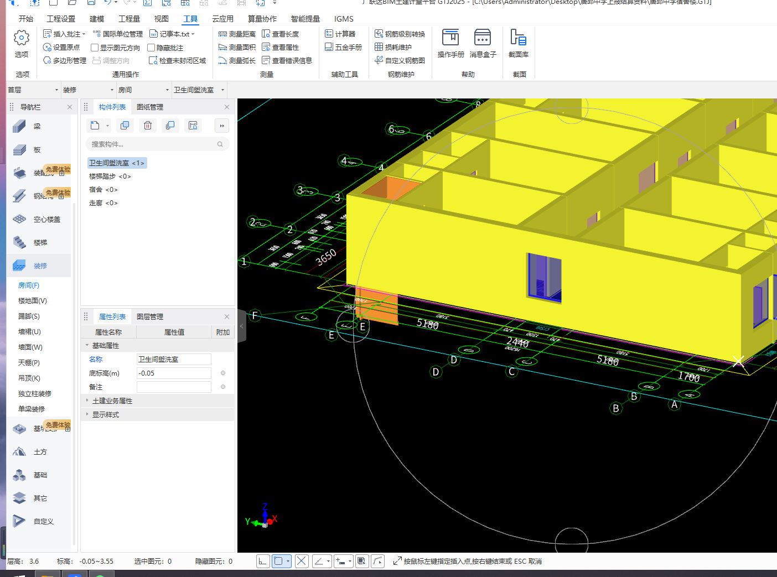Select 测量面积 tool
This screenshot has width=777, height=577.
(x=237, y=47)
